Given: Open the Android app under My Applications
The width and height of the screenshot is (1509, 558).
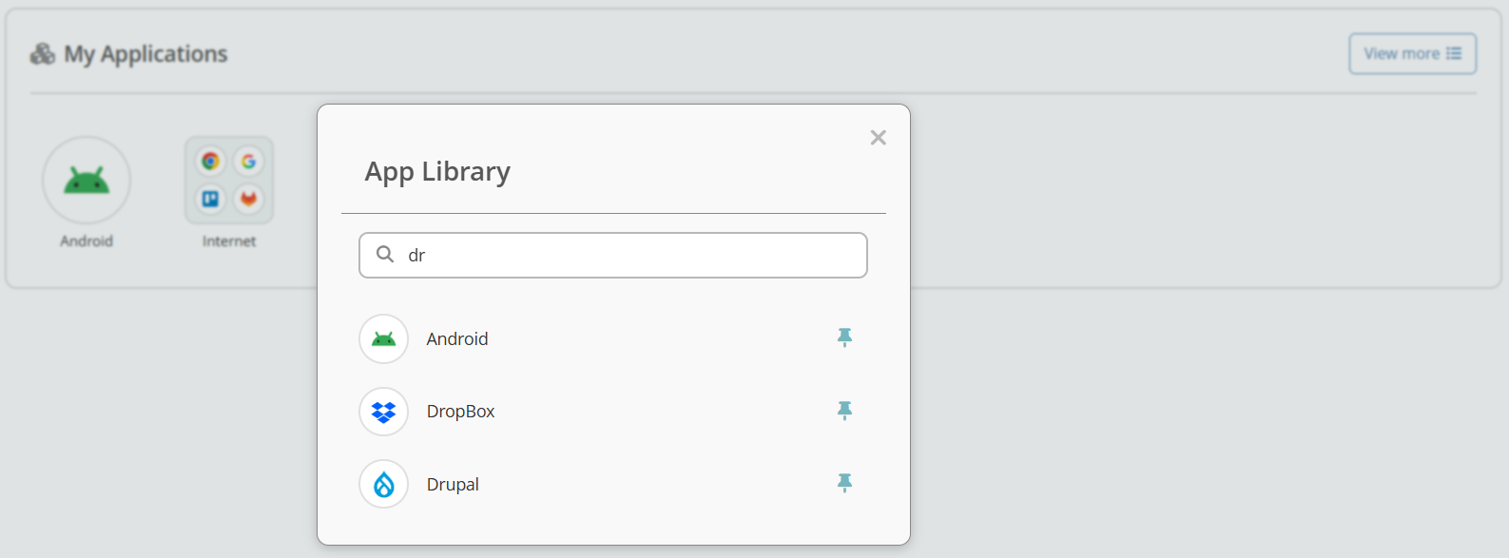Looking at the screenshot, I should coord(87,181).
